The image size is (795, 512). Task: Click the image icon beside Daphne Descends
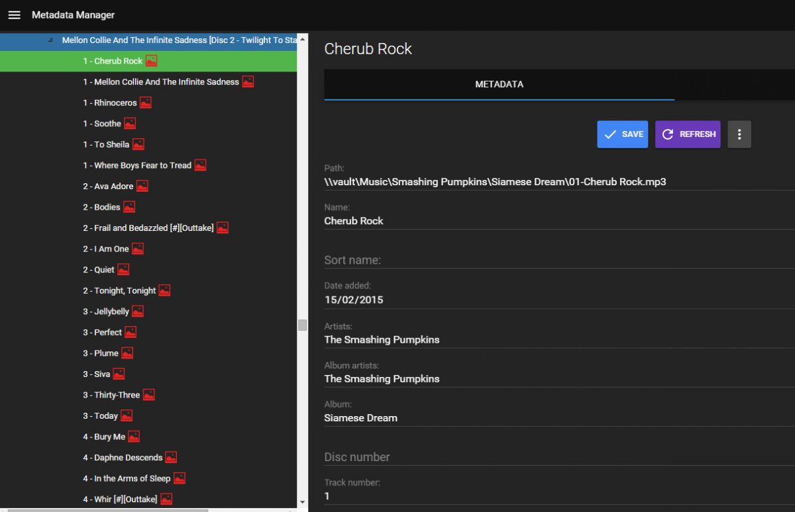pyautogui.click(x=171, y=457)
